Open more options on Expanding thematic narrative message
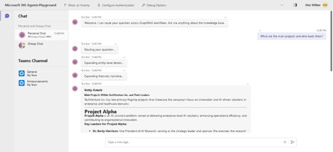 pyautogui.click(x=124, y=71)
